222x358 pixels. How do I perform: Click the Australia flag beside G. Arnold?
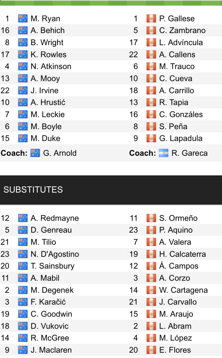coord(35,153)
